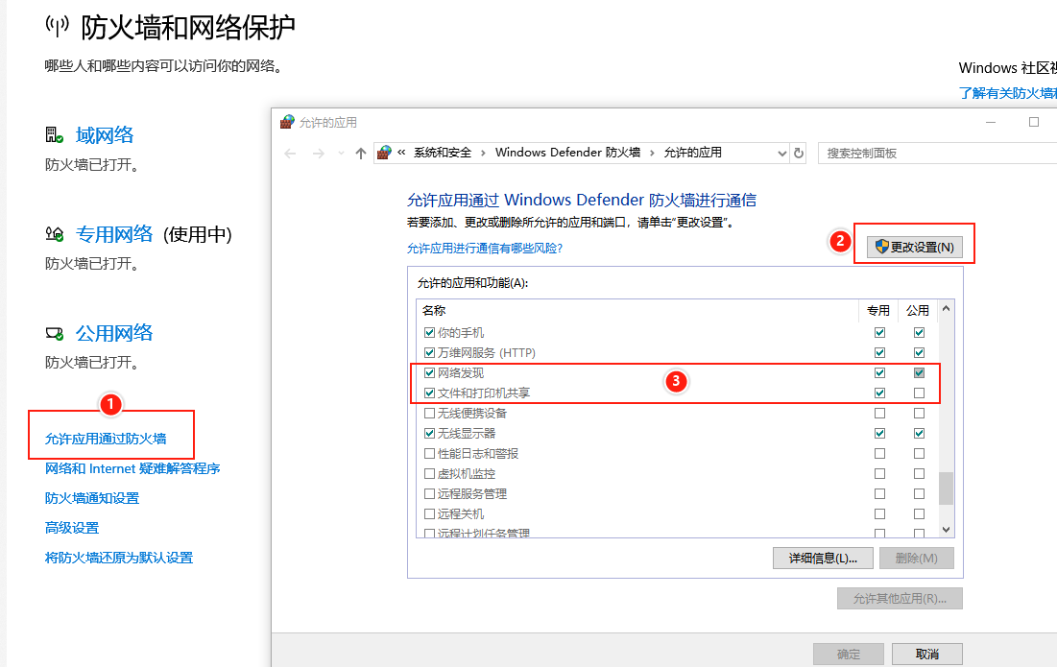Go back using the back arrow
The height and width of the screenshot is (667, 1057).
[291, 154]
